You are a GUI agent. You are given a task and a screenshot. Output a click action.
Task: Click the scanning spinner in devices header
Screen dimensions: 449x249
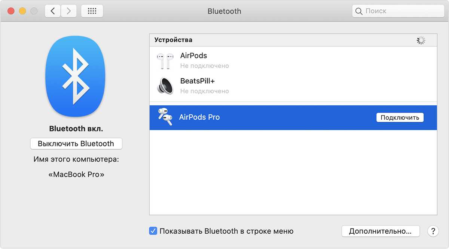point(421,40)
